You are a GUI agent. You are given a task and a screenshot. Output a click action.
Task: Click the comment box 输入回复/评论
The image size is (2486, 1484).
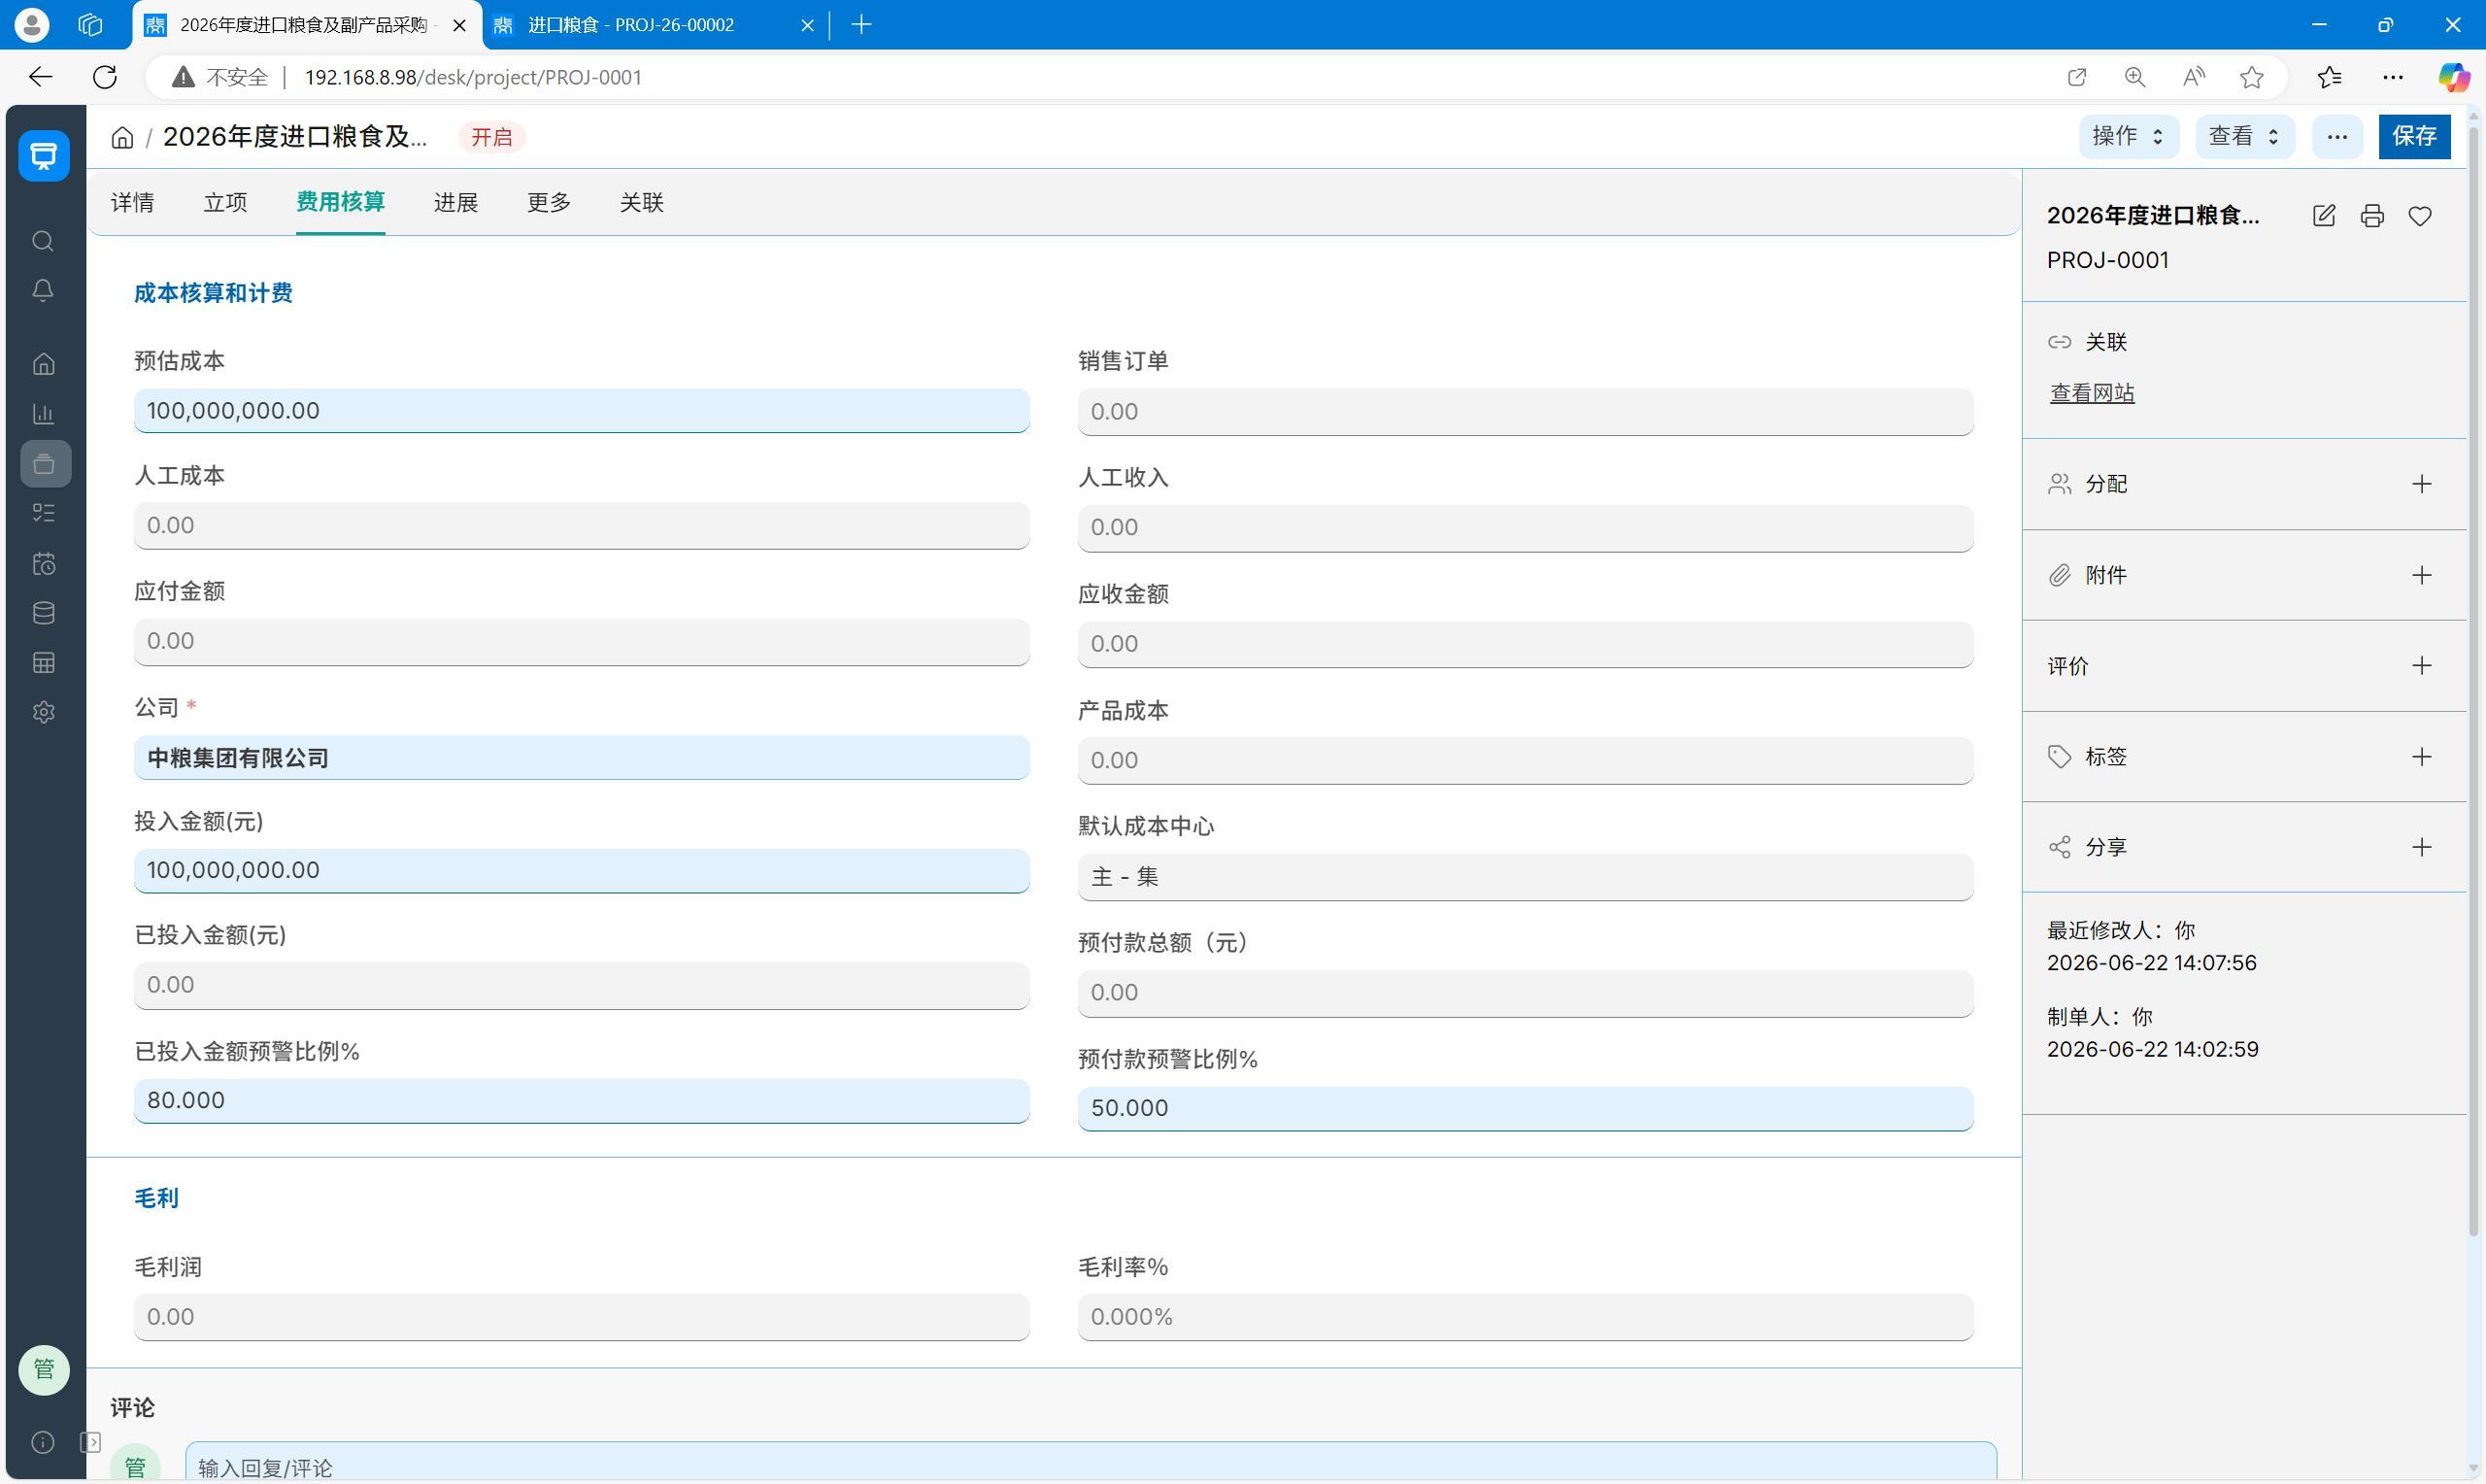[1091, 1463]
